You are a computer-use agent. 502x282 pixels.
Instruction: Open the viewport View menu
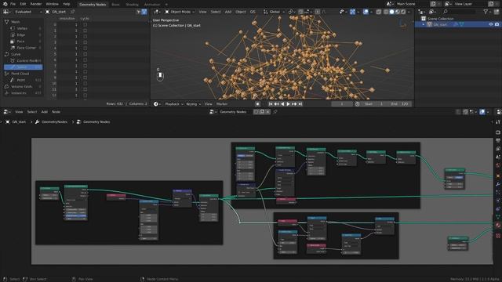click(x=202, y=12)
